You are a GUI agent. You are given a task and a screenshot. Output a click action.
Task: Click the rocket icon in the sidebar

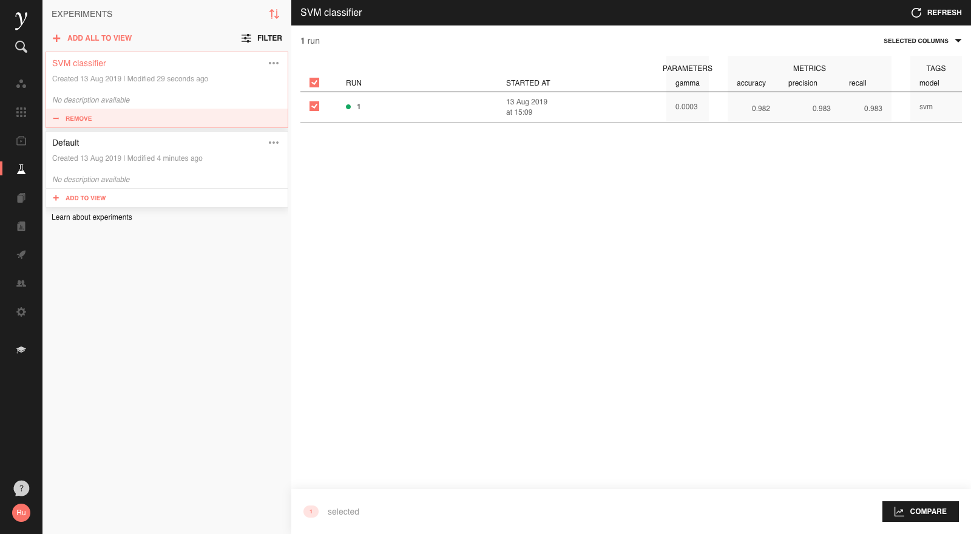(21, 255)
